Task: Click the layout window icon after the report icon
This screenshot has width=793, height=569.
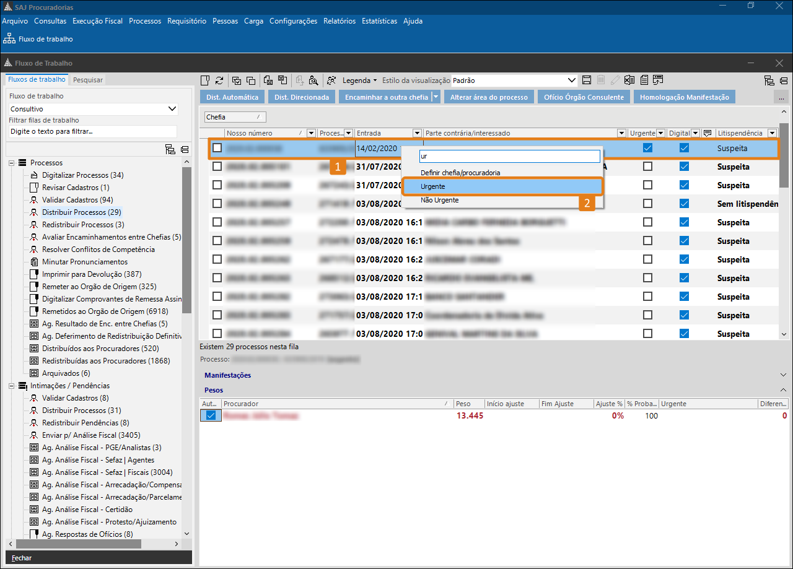Action: click(x=658, y=80)
